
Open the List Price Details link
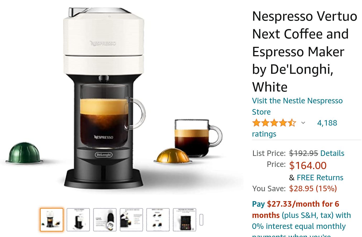click(332, 153)
